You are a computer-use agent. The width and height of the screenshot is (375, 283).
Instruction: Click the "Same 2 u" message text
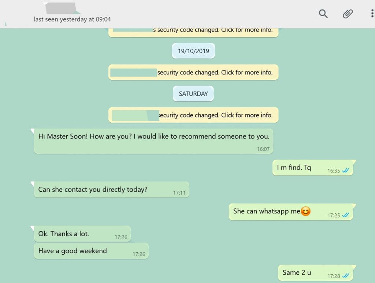(297, 272)
